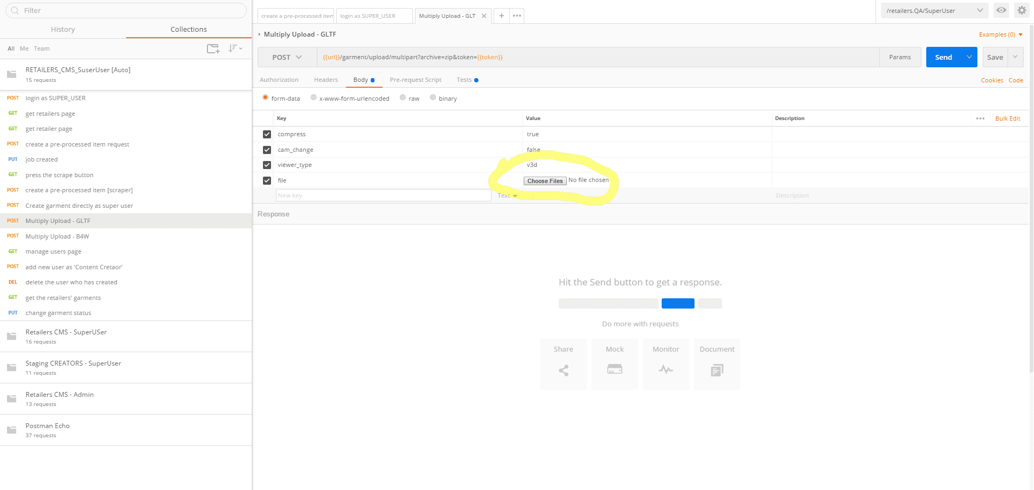Screen dimensions: 1034x490
Task: Close the Multiply Upload - GLT tab
Action: [x=484, y=16]
